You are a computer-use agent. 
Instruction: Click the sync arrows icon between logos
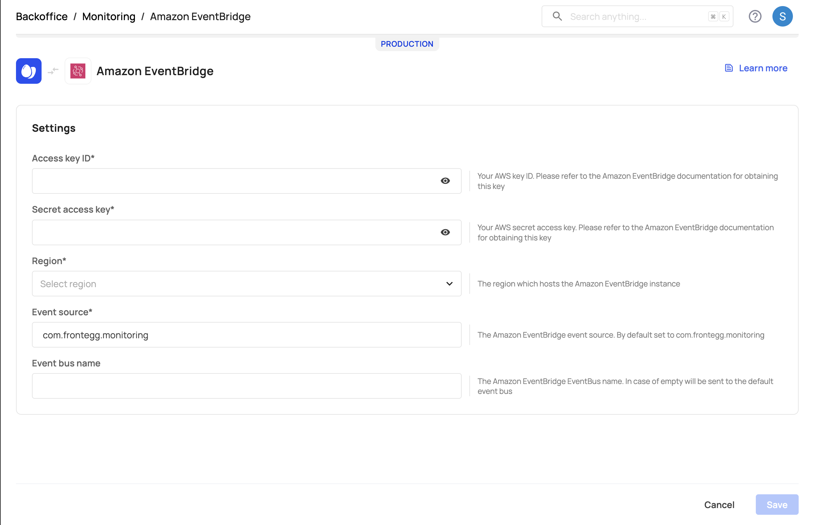pyautogui.click(x=53, y=71)
